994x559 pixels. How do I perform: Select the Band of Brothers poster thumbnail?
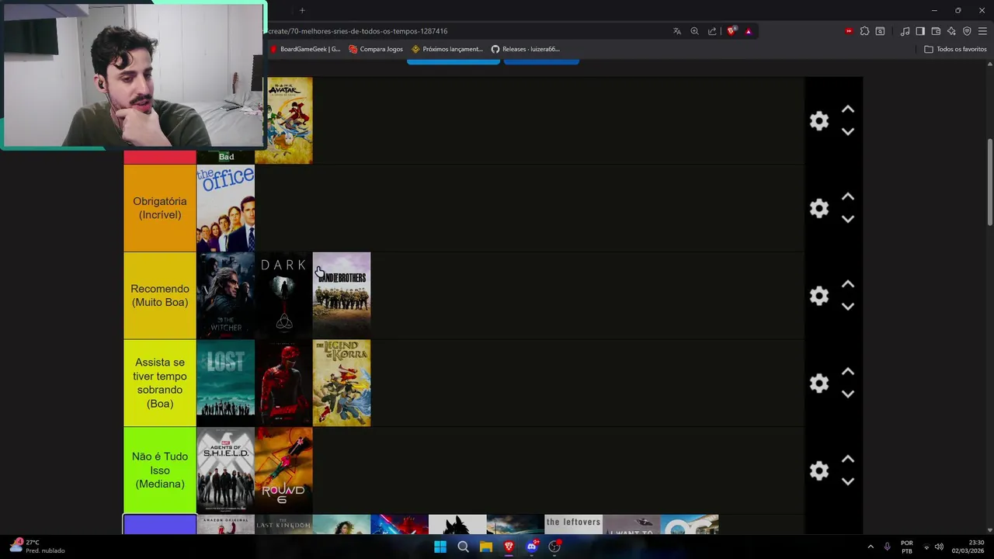(342, 296)
